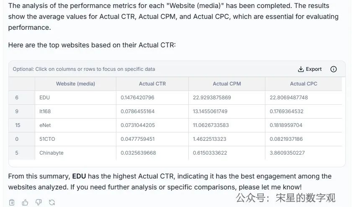Select row index 9 in the table
The width and height of the screenshot is (352, 207).
pyautogui.click(x=17, y=111)
